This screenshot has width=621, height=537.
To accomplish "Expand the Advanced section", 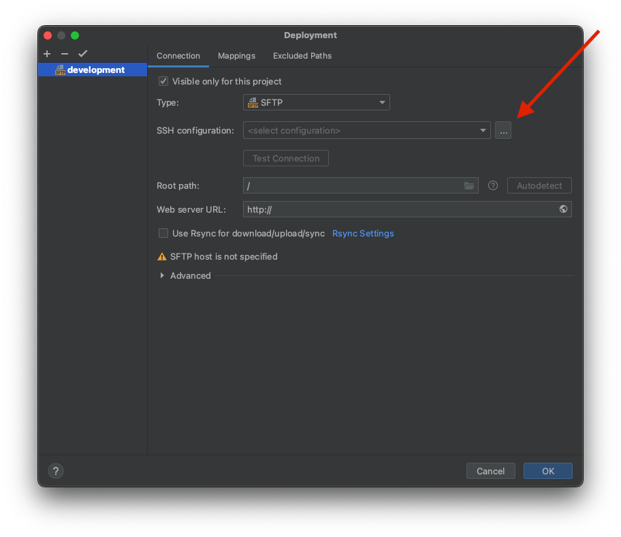I will click(162, 275).
